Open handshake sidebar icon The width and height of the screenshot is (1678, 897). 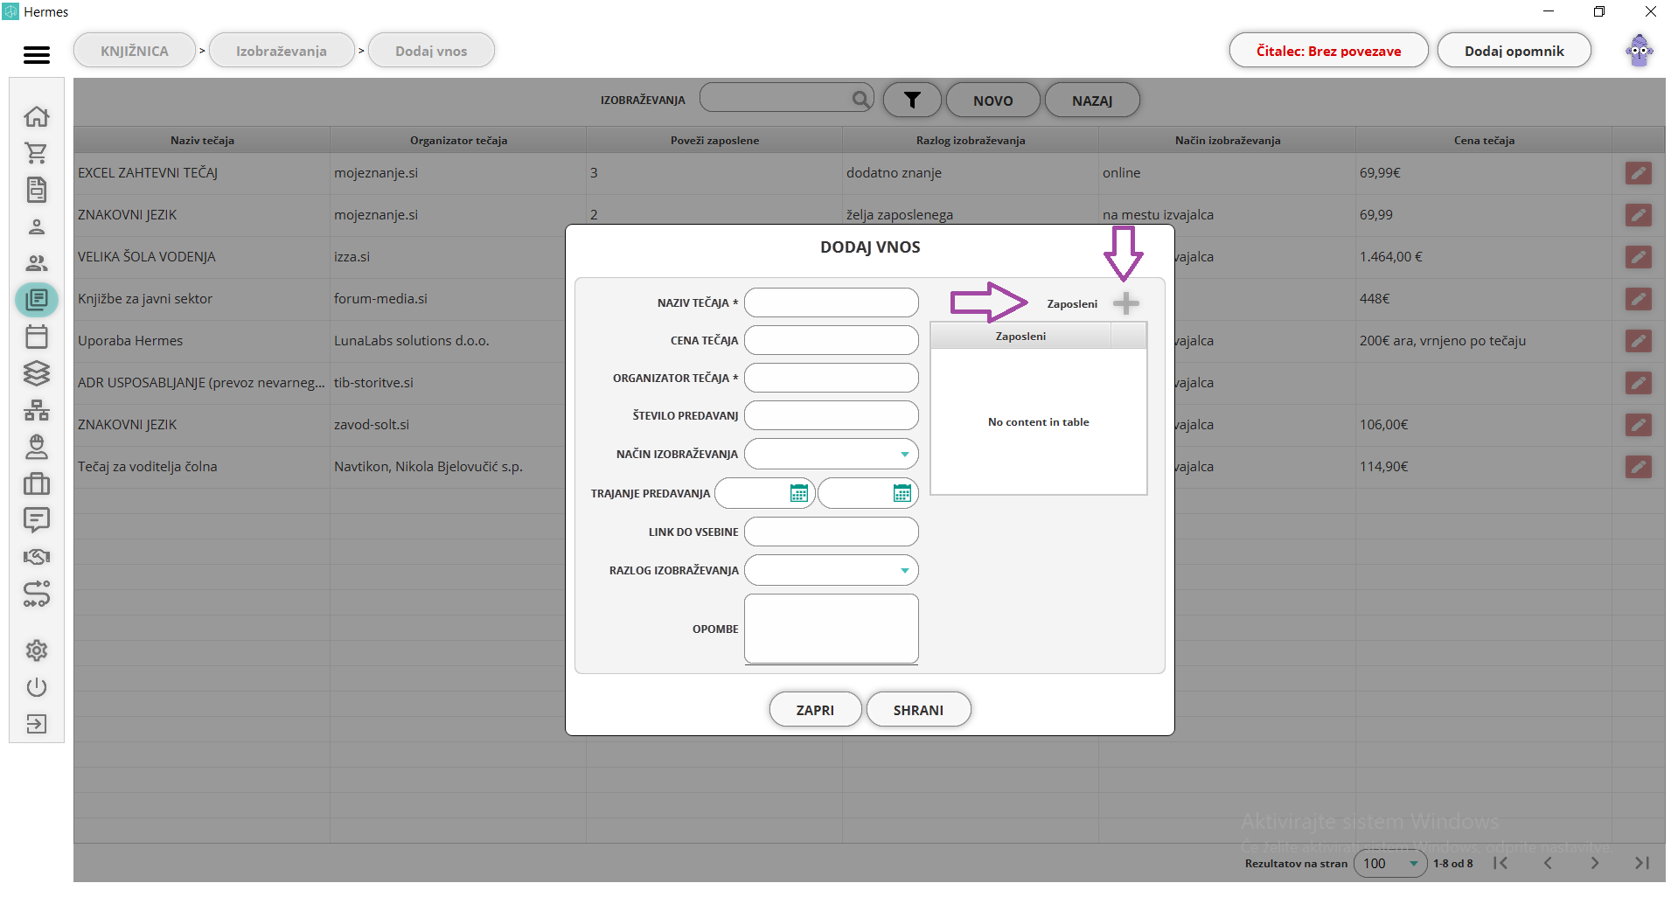[x=37, y=557]
